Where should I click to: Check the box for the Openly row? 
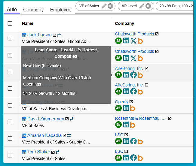tap(10, 105)
